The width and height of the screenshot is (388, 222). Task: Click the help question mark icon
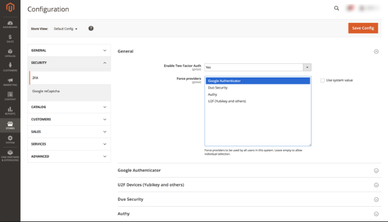[91, 28]
